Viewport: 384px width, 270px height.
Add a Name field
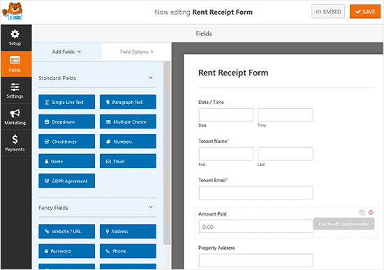(66, 161)
